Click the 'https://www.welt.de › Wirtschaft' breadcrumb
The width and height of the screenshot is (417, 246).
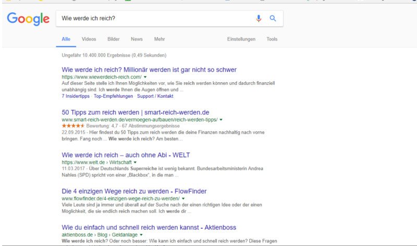[x=96, y=162]
